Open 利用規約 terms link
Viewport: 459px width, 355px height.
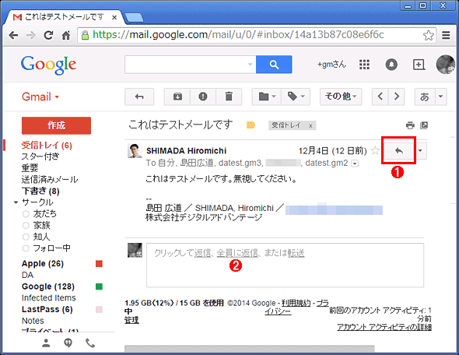pyautogui.click(x=296, y=303)
